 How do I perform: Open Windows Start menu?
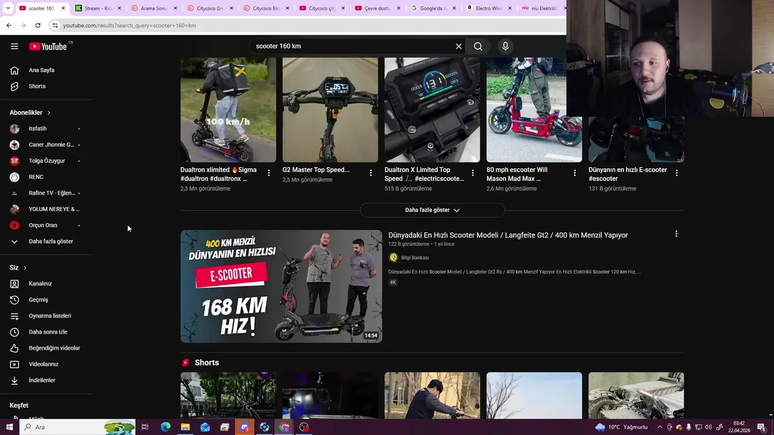(9, 427)
